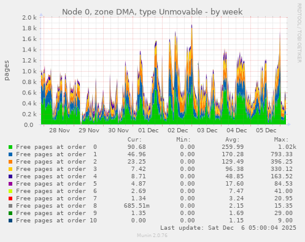
Task: Click the '1.2 k' y-axis tick label
Action: click(29, 61)
